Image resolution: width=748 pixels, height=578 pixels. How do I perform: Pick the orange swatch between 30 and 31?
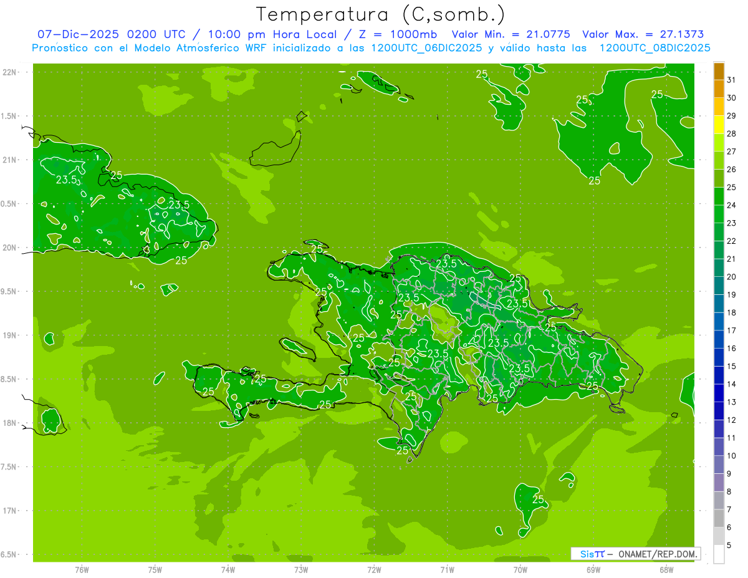pyautogui.click(x=719, y=89)
